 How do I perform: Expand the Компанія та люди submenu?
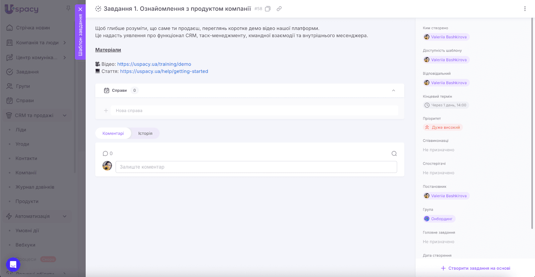coord(65,43)
